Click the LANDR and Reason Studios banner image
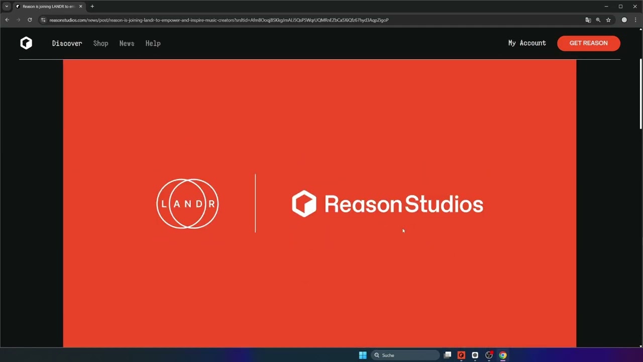The width and height of the screenshot is (643, 362). (319, 204)
